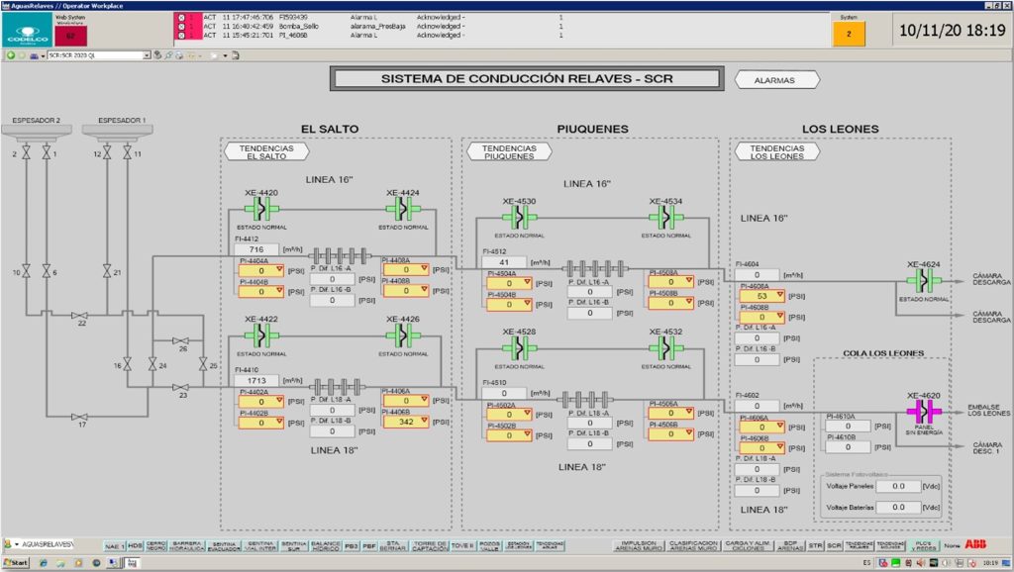Expand the SCR:SCR 2020 QL display dropdown
The width and height of the screenshot is (1014, 572).
pos(147,55)
